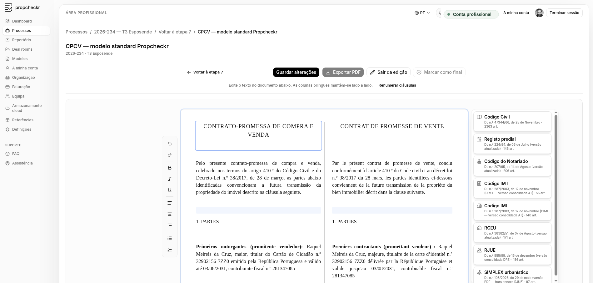The height and width of the screenshot is (283, 593).
Task: Open Definições in sidebar
Action: tap(26, 129)
